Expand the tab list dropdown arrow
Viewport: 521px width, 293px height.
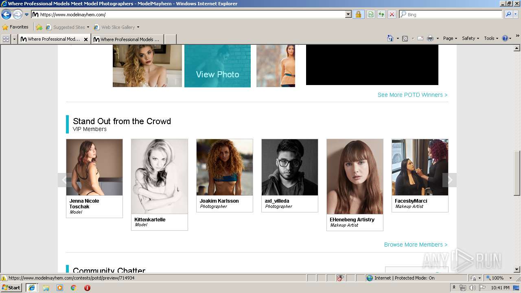point(15,39)
